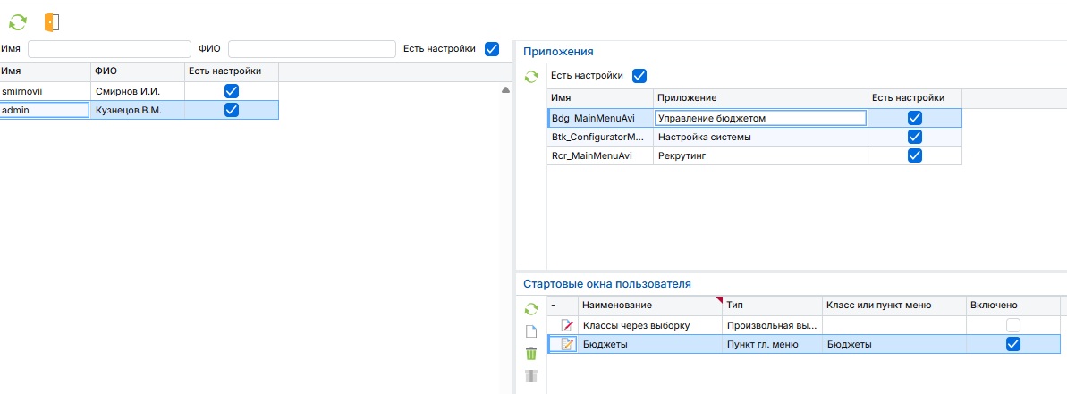
Task: Sort start windows by Тип header
Action: point(773,305)
